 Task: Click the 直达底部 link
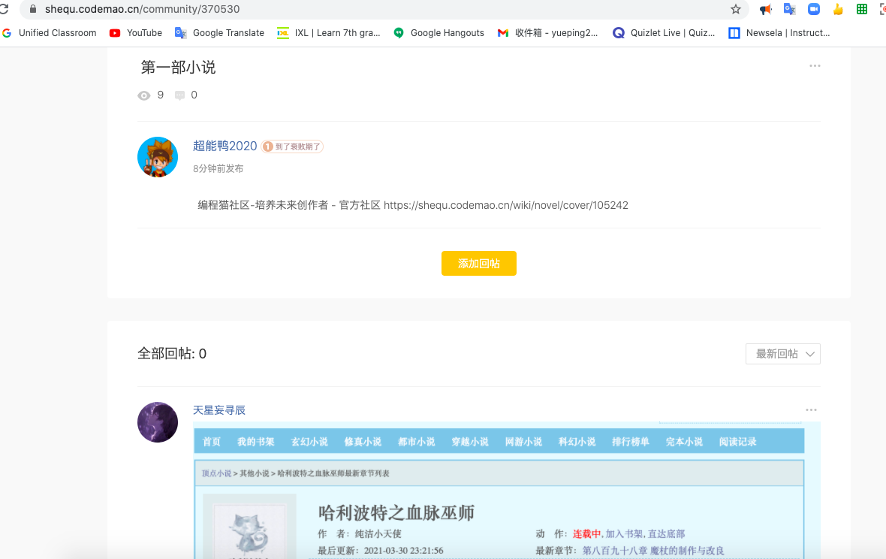point(666,533)
